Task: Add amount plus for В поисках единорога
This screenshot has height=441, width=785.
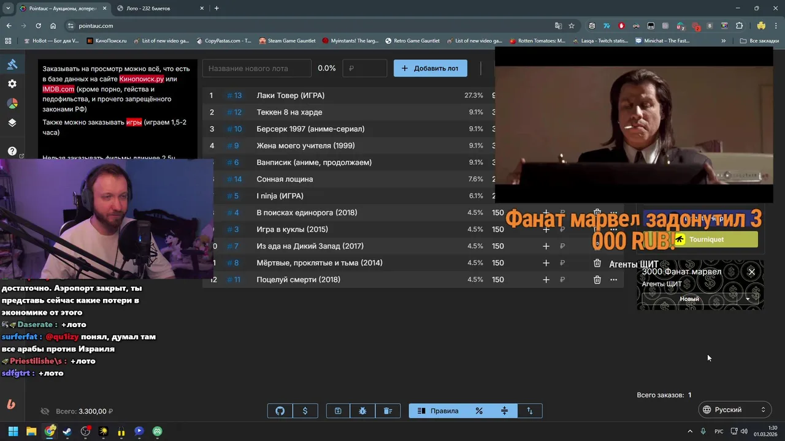Action: pos(546,213)
